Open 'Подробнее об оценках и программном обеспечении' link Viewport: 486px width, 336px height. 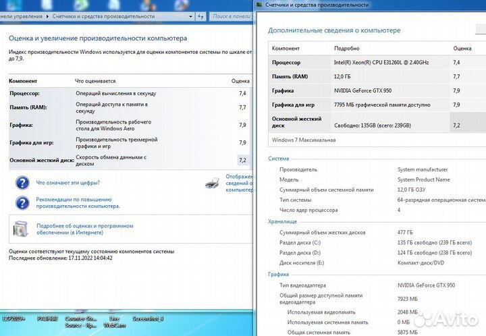click(x=84, y=229)
